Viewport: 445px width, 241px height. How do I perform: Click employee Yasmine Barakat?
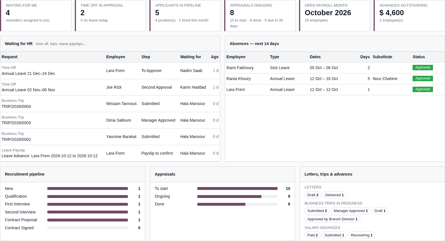click(121, 137)
